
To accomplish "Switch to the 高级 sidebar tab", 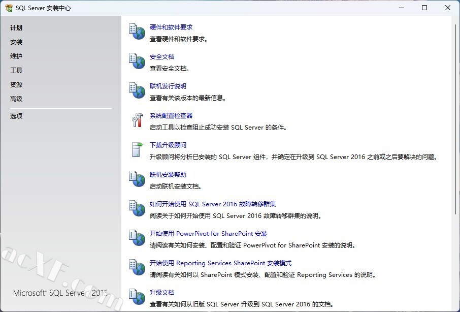I will (16, 99).
